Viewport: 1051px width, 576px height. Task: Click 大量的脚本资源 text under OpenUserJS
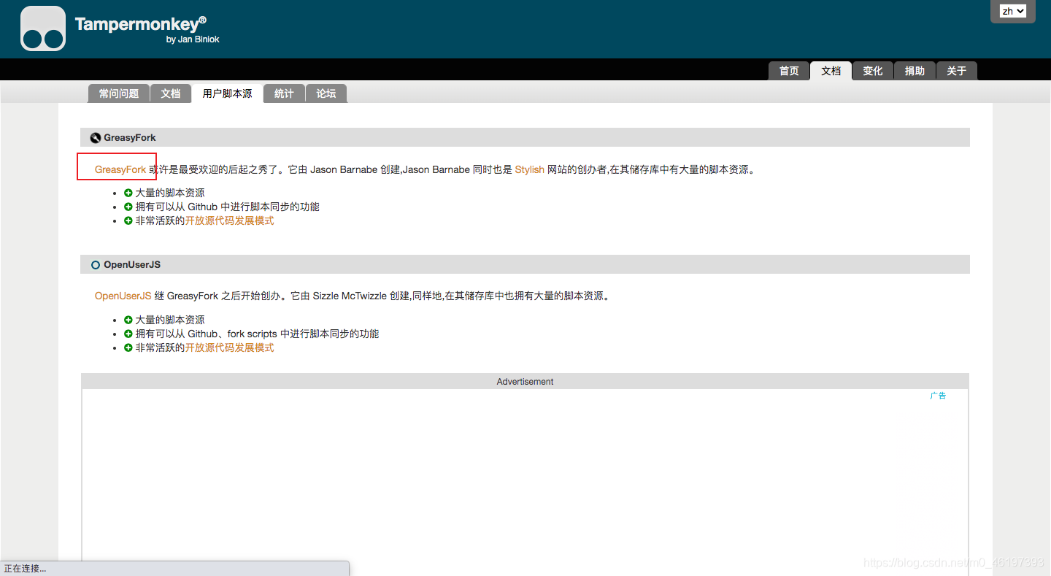170,320
